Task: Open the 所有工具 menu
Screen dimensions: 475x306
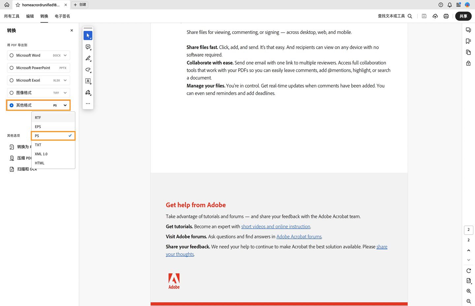Action: (12, 16)
